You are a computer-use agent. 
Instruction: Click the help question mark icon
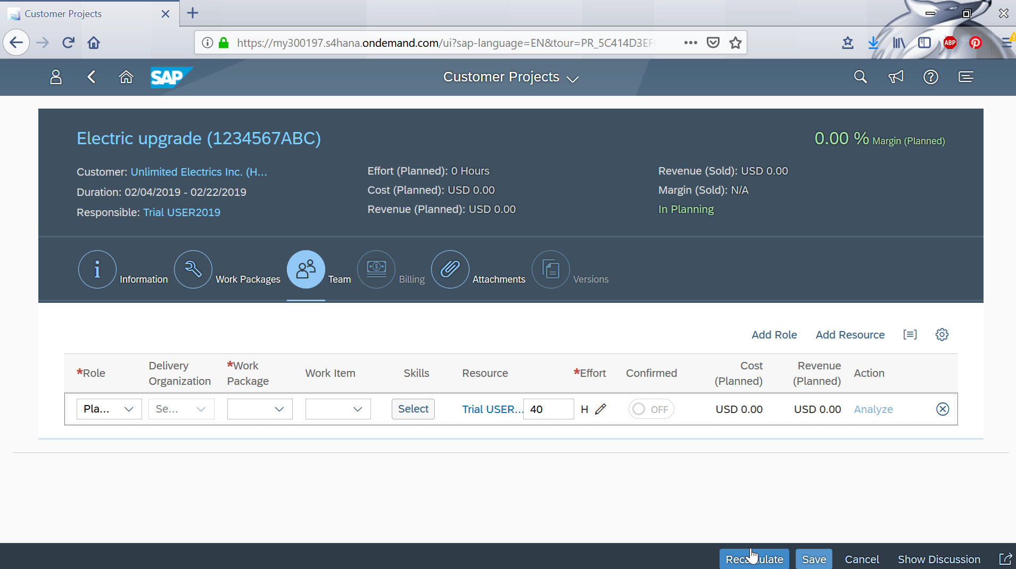click(x=930, y=77)
